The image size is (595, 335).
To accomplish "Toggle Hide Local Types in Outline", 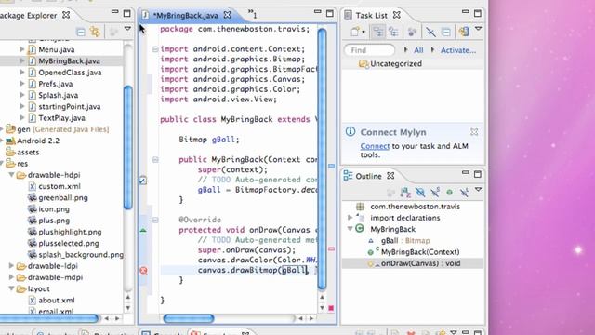I will tap(464, 193).
